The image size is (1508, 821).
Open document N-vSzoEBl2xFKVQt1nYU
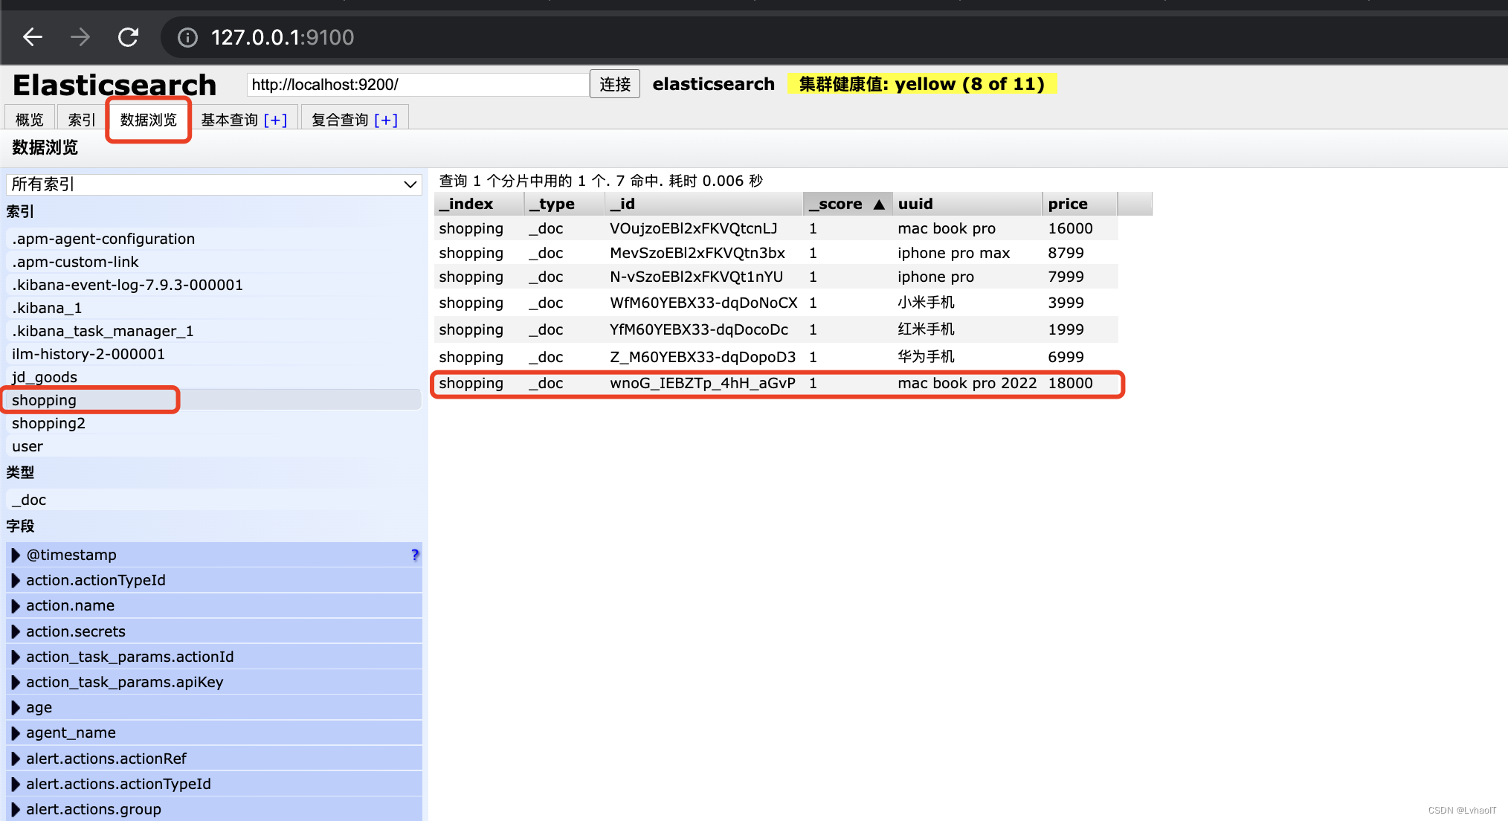click(776, 277)
